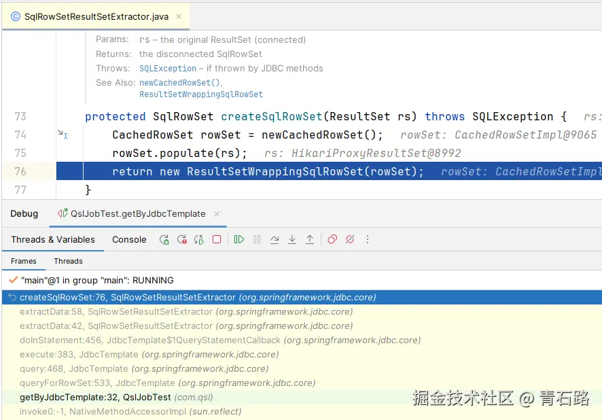Select the Debug tool window label
Image resolution: width=602 pixels, height=420 pixels.
tap(24, 213)
